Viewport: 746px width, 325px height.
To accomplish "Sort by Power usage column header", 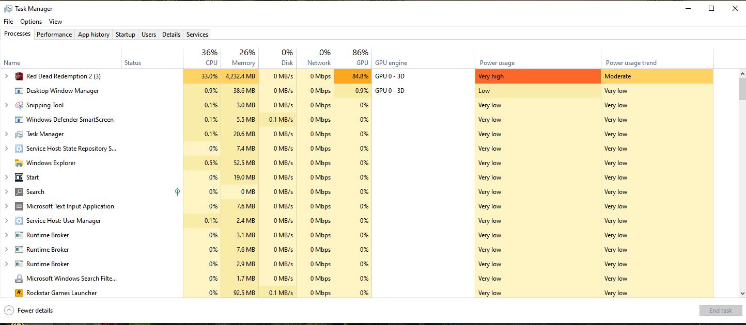I will click(538, 58).
